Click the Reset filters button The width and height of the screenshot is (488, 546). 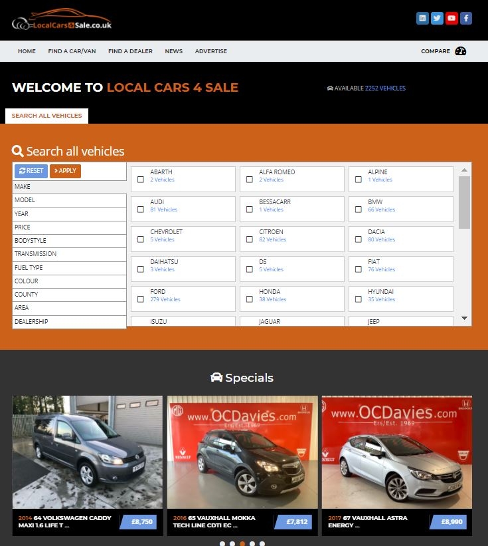31,171
